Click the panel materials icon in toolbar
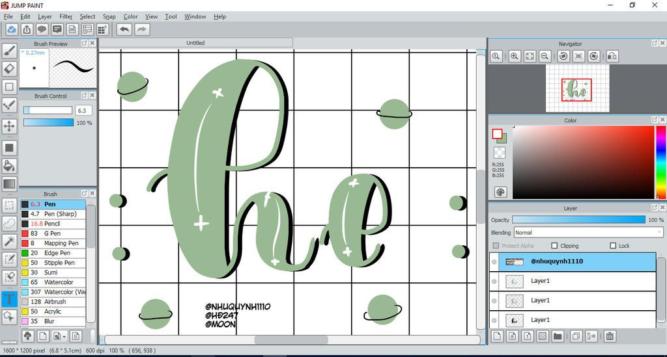Screen dimensions: 667x357 88,29
